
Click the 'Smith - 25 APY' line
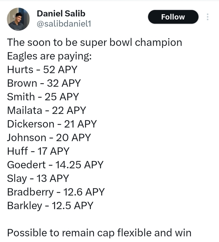pyautogui.click(x=43, y=97)
